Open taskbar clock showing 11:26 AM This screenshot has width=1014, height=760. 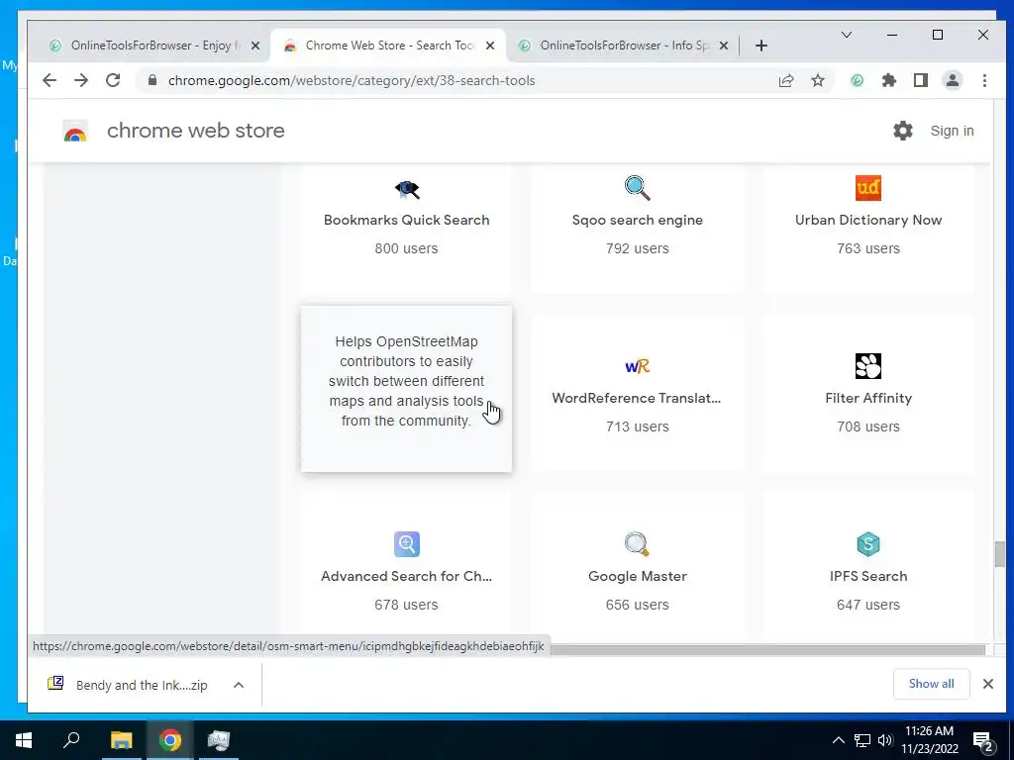(929, 740)
